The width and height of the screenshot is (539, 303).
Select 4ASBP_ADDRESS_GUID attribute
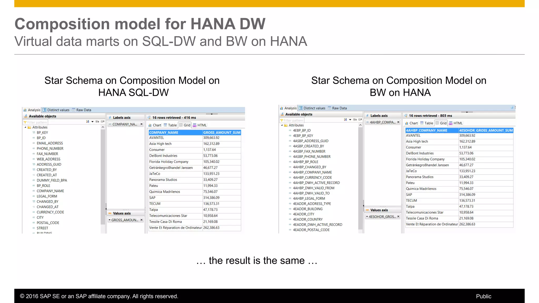(x=311, y=141)
